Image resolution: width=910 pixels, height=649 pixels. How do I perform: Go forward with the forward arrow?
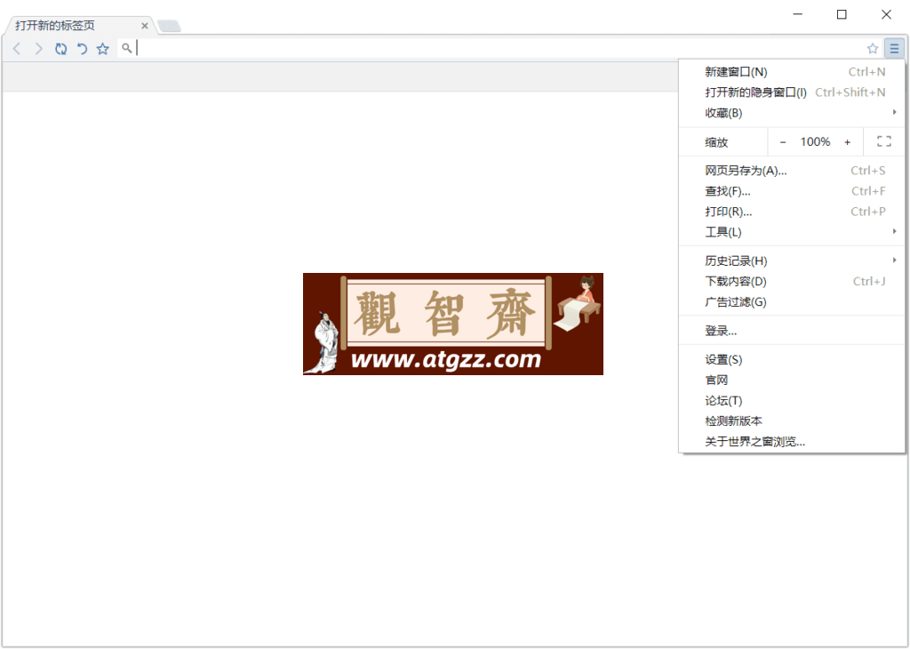tap(39, 49)
